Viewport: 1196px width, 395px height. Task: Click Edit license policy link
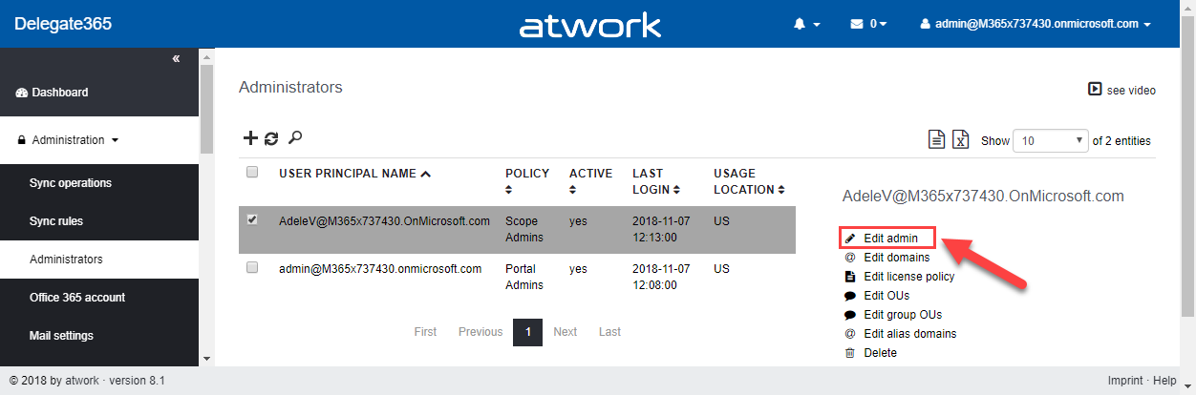908,277
